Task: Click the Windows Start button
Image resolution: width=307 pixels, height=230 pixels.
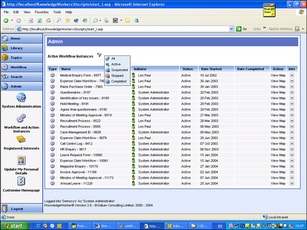Action: point(15,226)
